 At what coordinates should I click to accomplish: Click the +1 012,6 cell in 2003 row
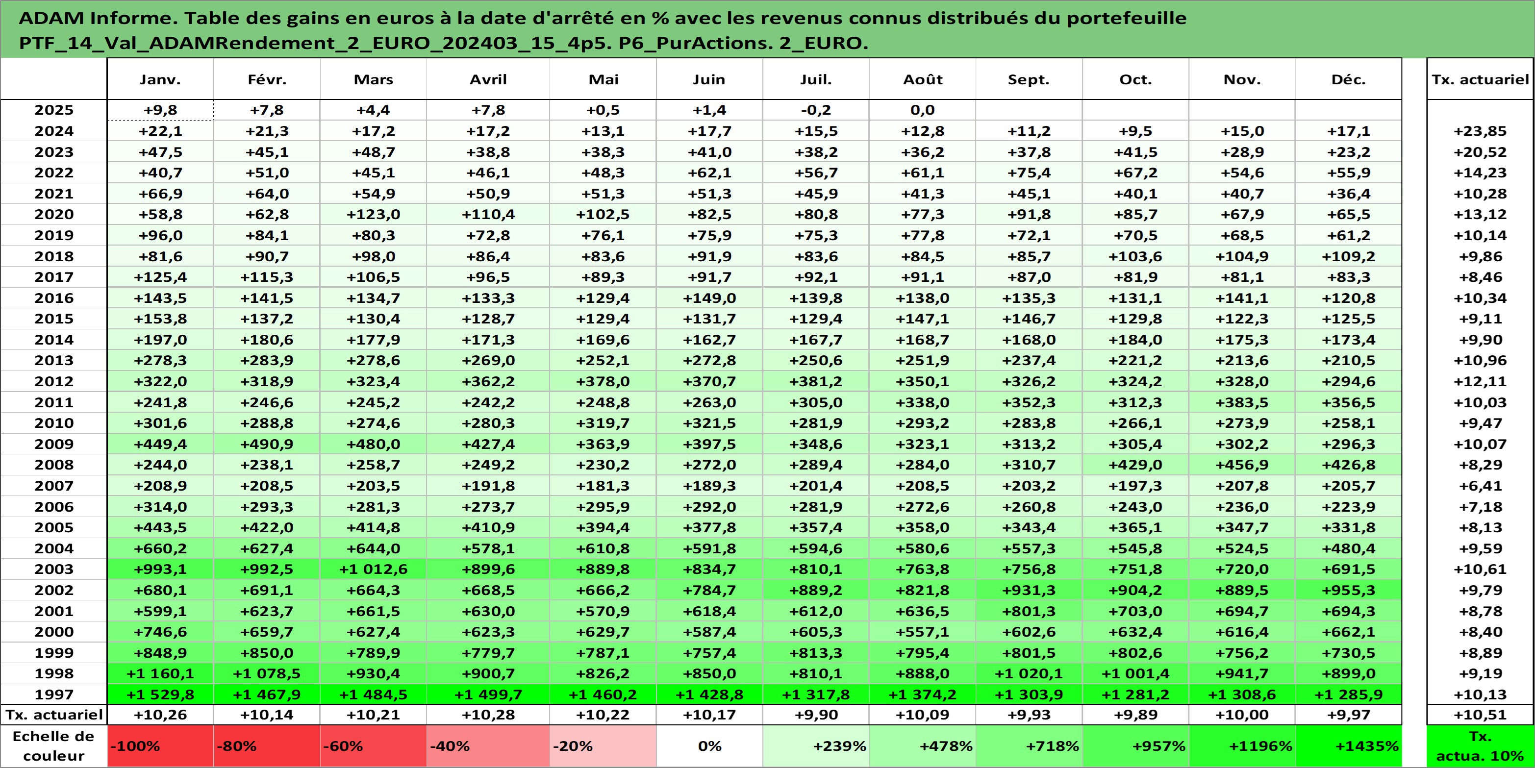pyautogui.click(x=374, y=569)
